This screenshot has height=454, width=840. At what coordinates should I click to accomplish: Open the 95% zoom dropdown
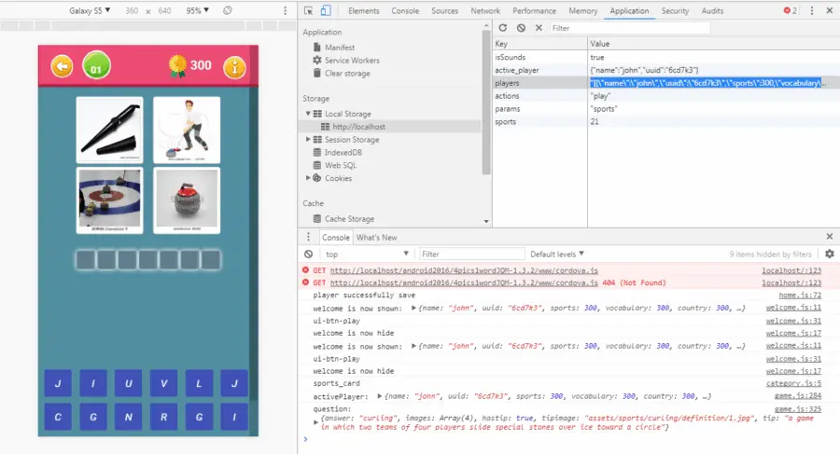pyautogui.click(x=198, y=11)
